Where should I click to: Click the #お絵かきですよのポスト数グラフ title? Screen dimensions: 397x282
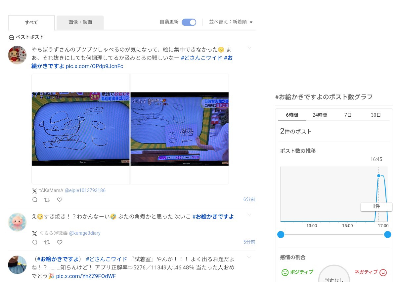[324, 97]
